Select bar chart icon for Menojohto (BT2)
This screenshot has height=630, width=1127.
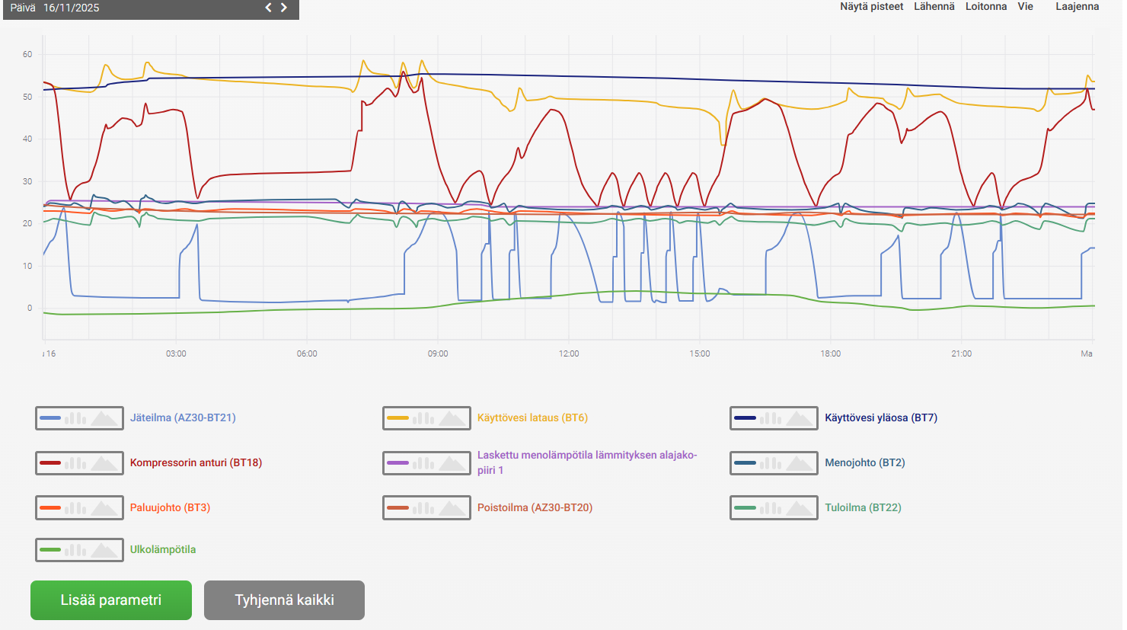(770, 463)
